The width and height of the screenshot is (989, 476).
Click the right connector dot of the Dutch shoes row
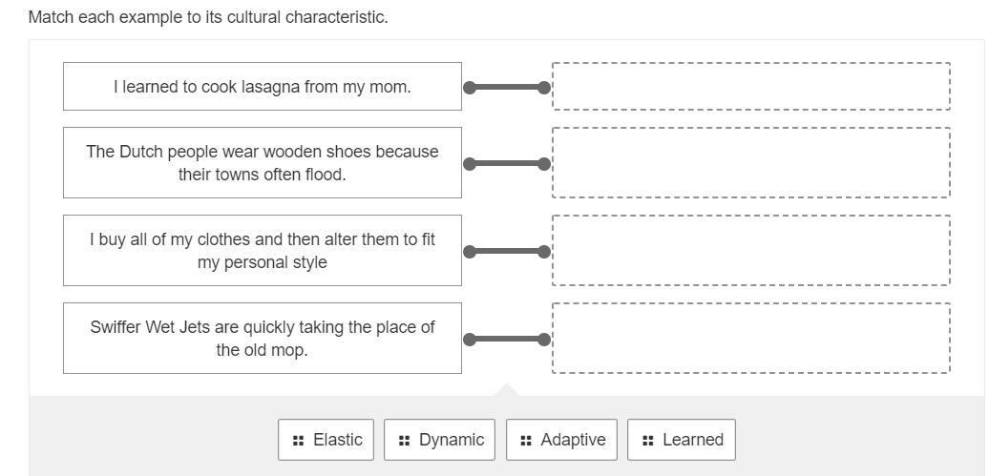click(x=544, y=164)
